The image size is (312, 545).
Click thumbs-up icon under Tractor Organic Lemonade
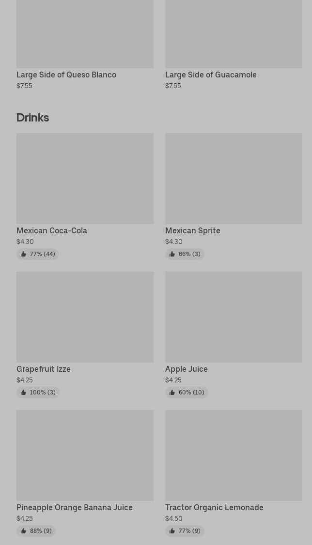coord(172,531)
